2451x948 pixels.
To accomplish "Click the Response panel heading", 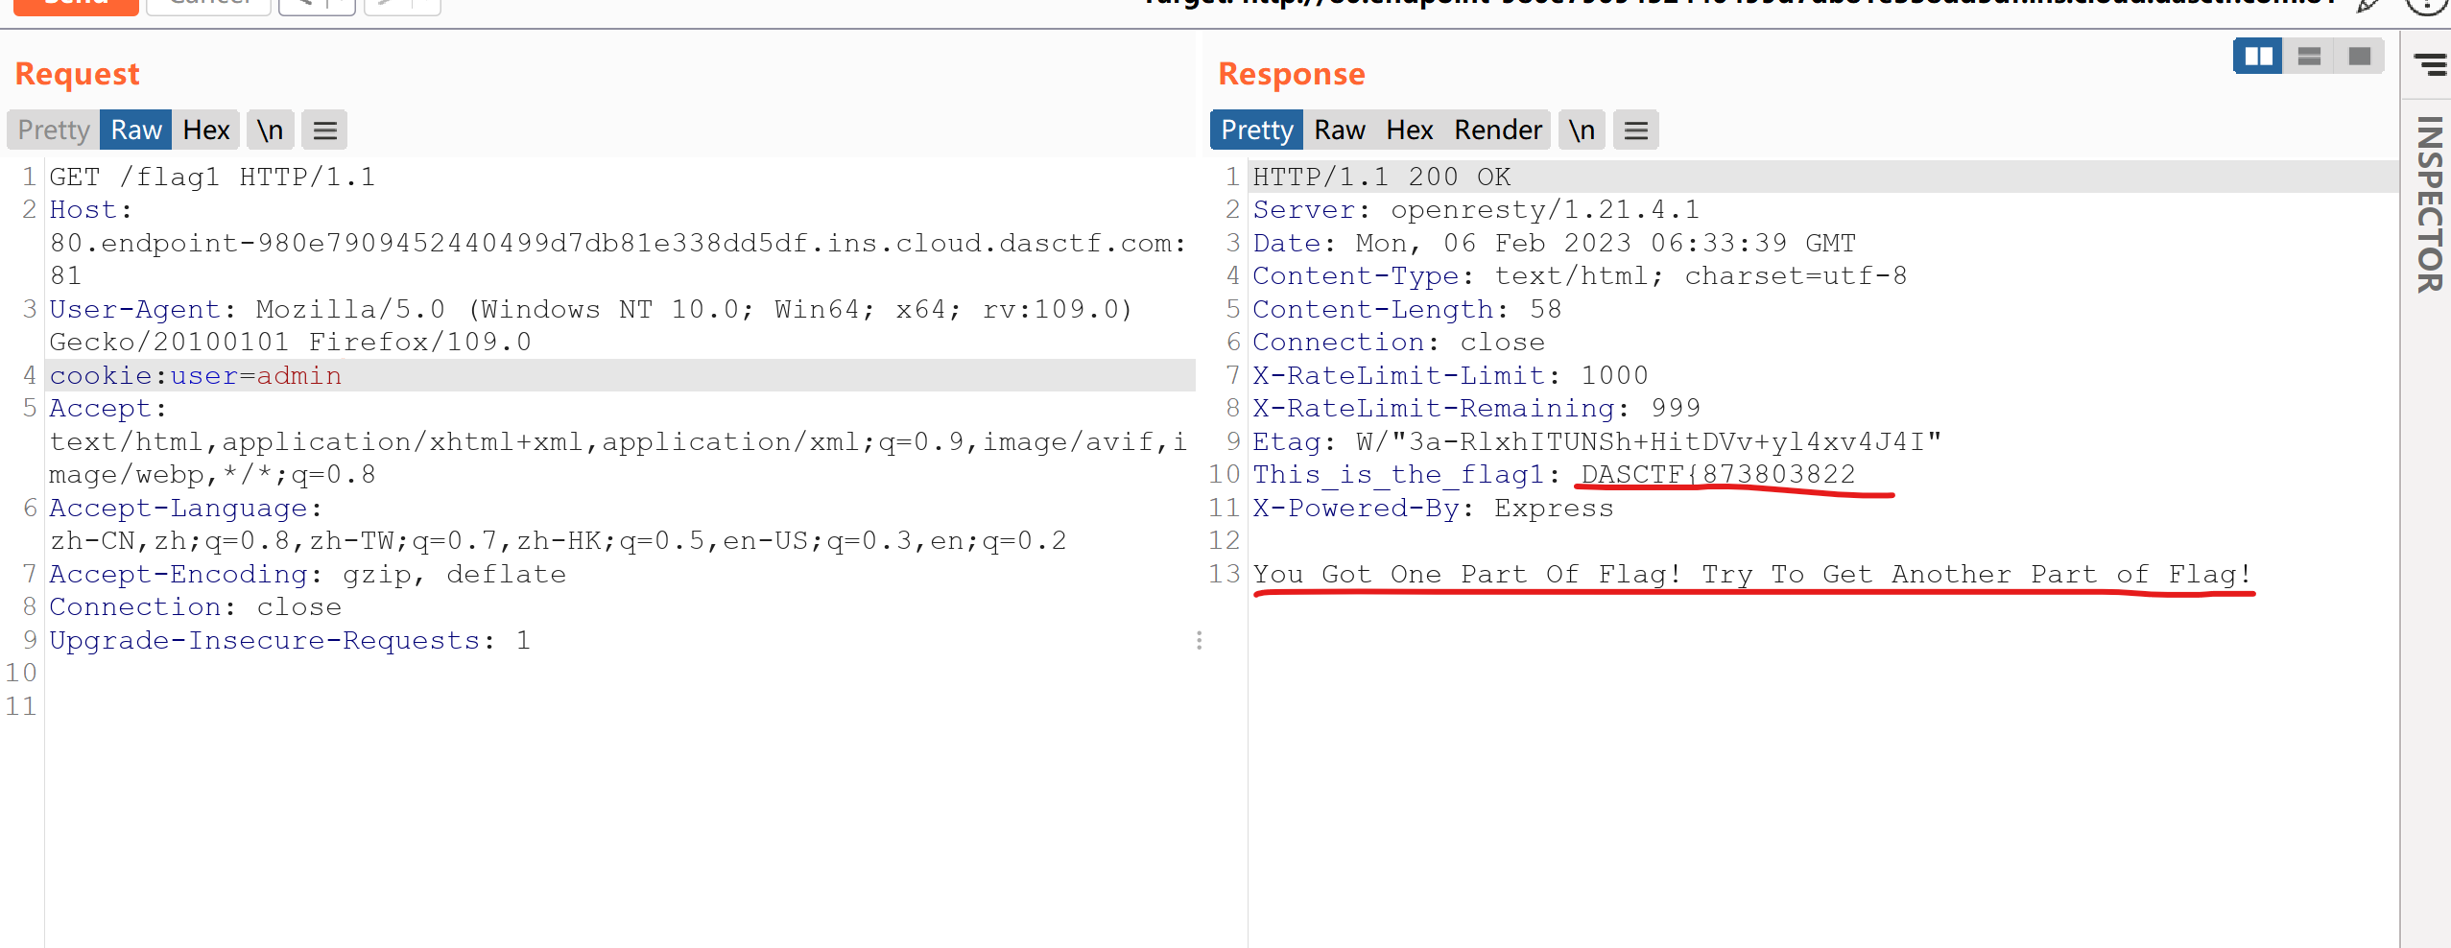I will [x=1291, y=74].
